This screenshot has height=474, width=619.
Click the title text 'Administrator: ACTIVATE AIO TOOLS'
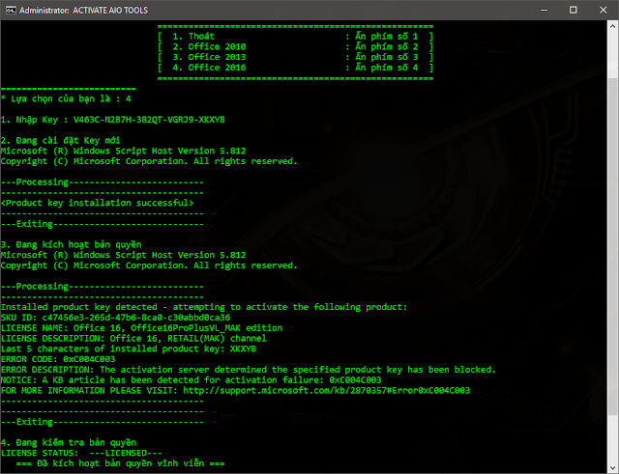(x=84, y=11)
